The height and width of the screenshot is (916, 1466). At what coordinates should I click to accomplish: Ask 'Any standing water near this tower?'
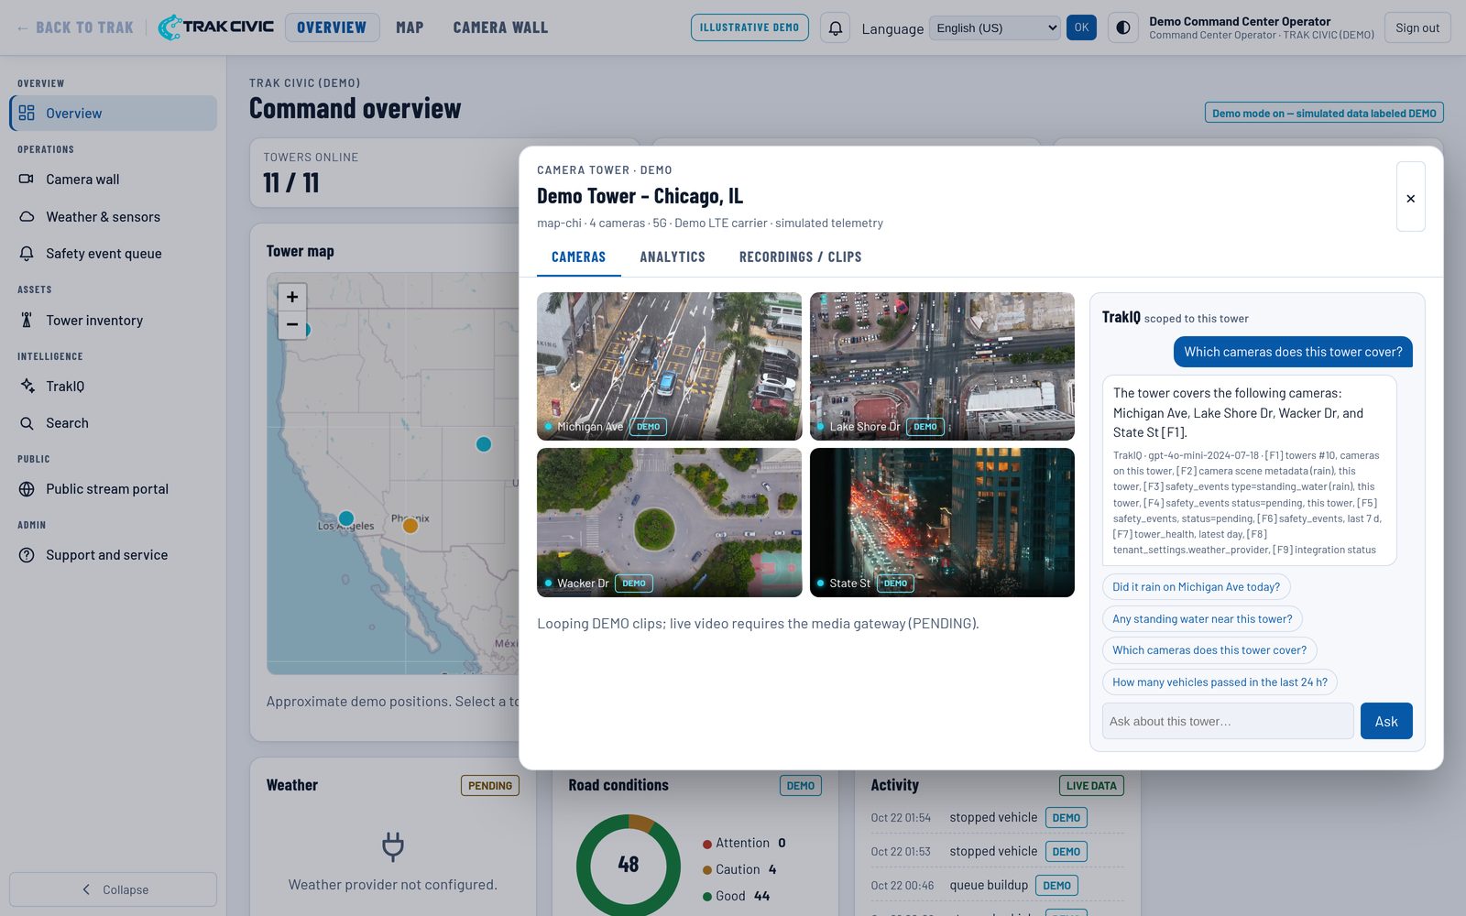tap(1202, 619)
